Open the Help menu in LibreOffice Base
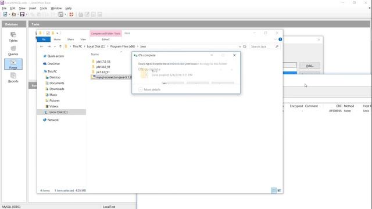This screenshot has width=372, height=209. click(69, 8)
